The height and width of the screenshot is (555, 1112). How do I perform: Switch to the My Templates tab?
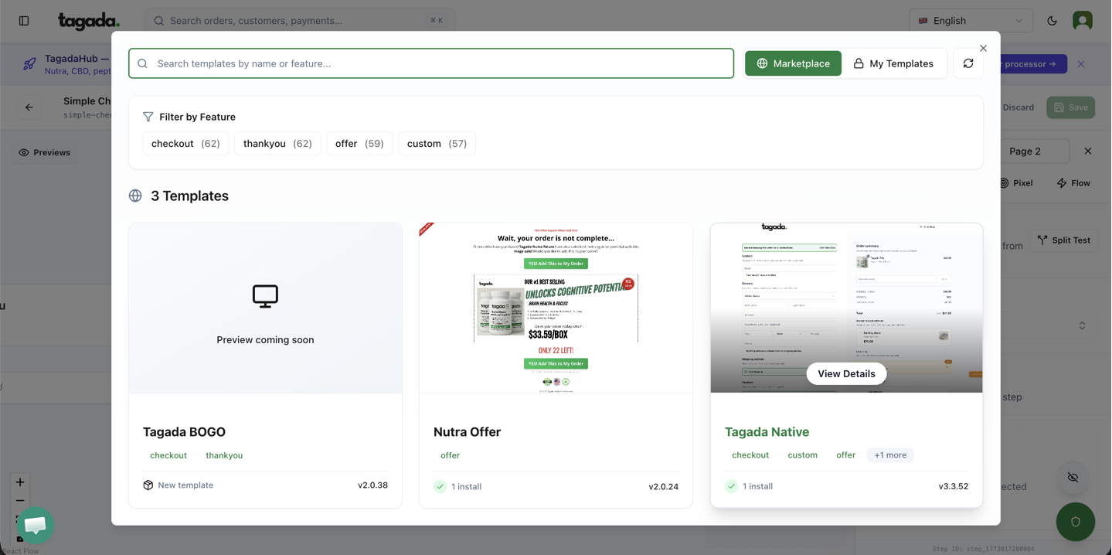tap(893, 63)
